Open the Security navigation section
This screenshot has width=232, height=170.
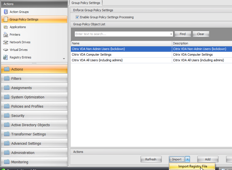pyautogui.click(x=34, y=115)
